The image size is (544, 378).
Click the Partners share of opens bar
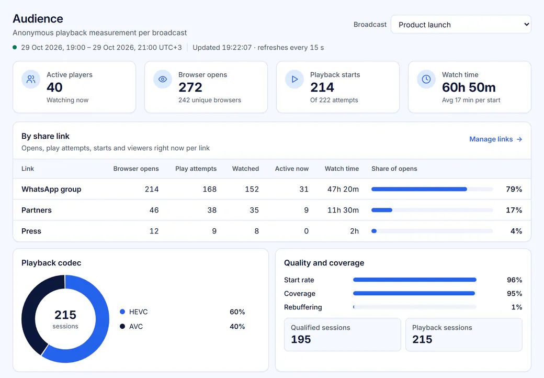point(432,210)
